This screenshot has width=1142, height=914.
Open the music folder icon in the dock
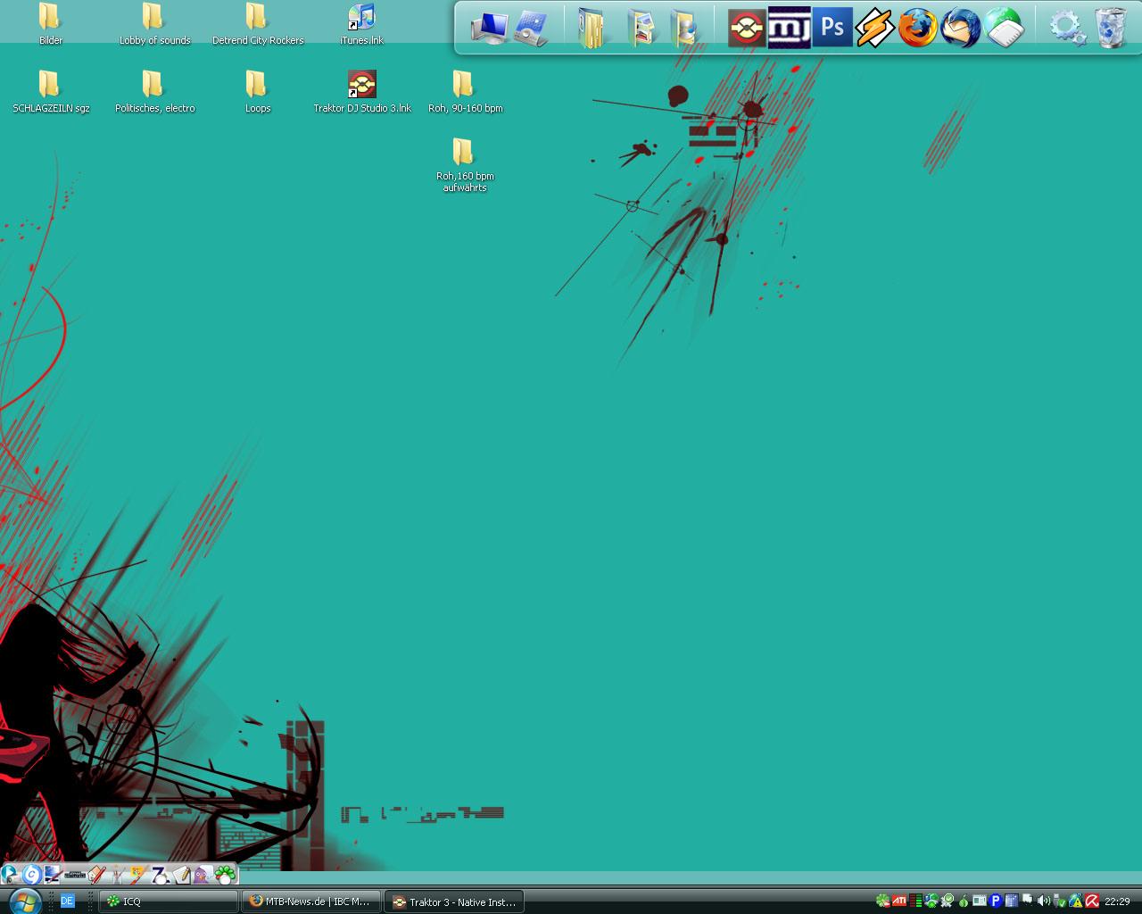[683, 28]
